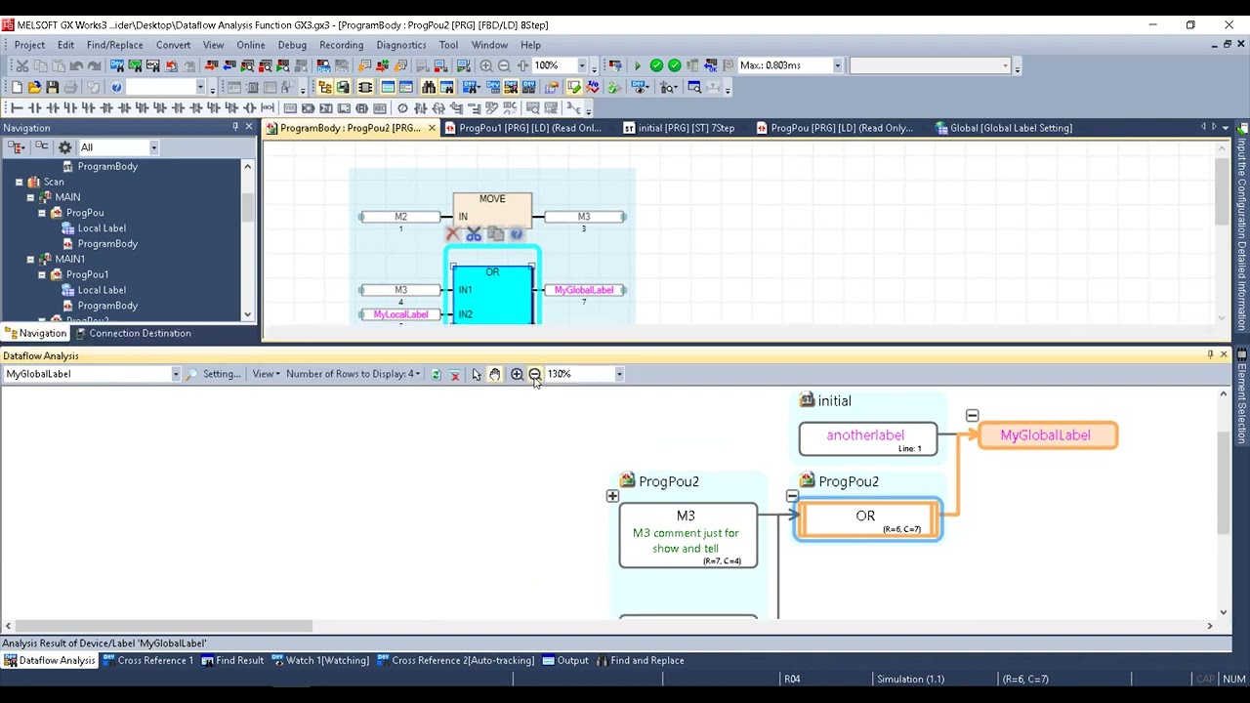This screenshot has width=1250, height=703.
Task: Click the Dataflow Setting... button
Action: tap(222, 374)
